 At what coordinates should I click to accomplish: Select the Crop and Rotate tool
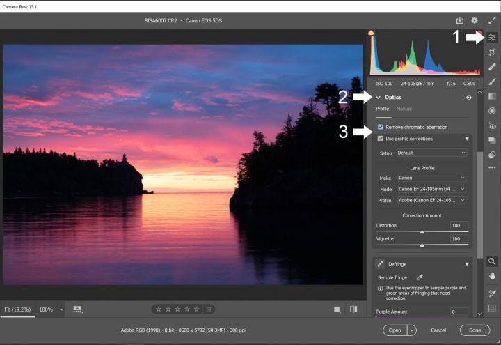click(x=492, y=52)
